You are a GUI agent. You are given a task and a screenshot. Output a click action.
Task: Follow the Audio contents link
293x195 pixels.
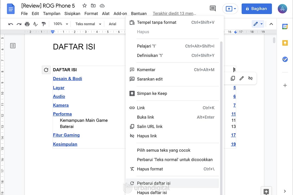[x=59, y=96]
